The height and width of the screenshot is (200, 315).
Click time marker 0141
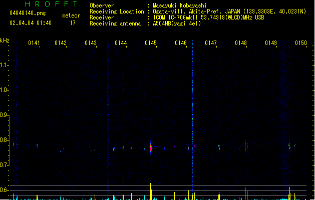click(x=34, y=43)
